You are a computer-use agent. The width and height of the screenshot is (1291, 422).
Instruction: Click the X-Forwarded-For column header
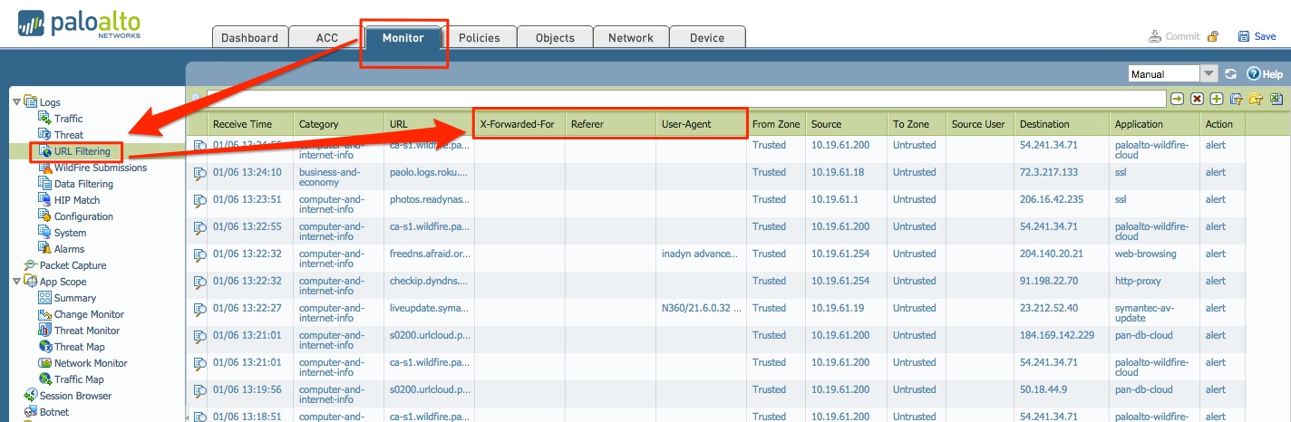point(519,124)
